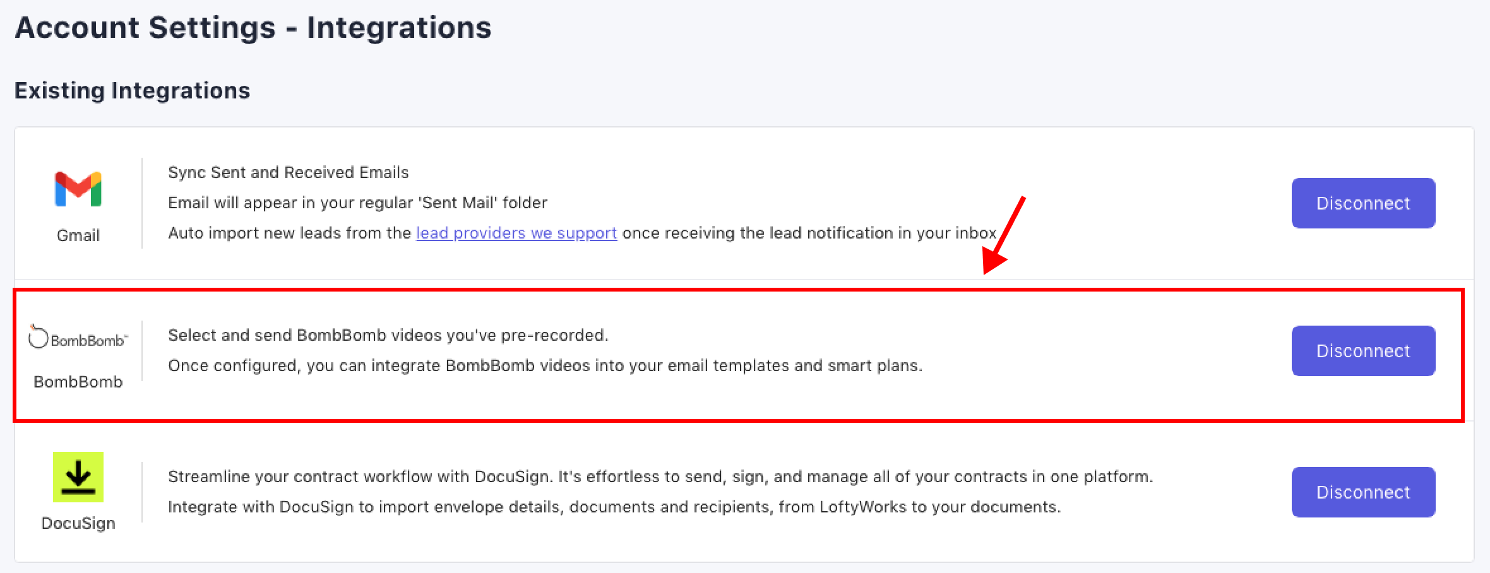
Task: Click the Gmail name label
Action: coord(78,235)
